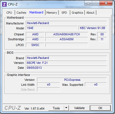Click the Validate button
This screenshot has width=115, height=114.
[x=79, y=108]
